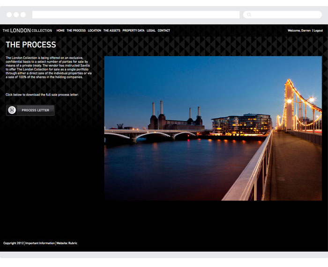The image size is (328, 267).
Task: Open the Location menu item
Action: (x=95, y=30)
